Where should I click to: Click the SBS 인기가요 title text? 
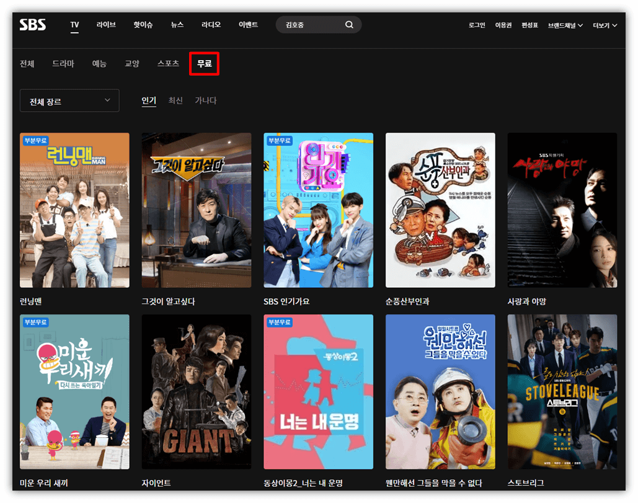[x=286, y=301]
